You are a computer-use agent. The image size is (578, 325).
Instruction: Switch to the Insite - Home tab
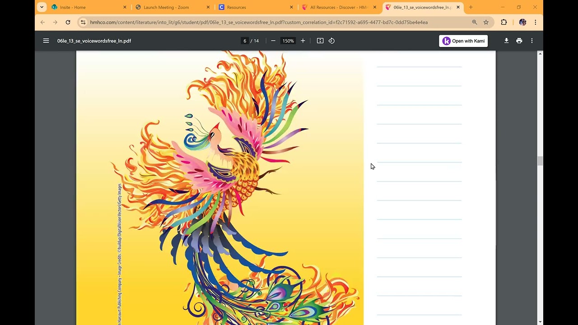[x=89, y=7]
